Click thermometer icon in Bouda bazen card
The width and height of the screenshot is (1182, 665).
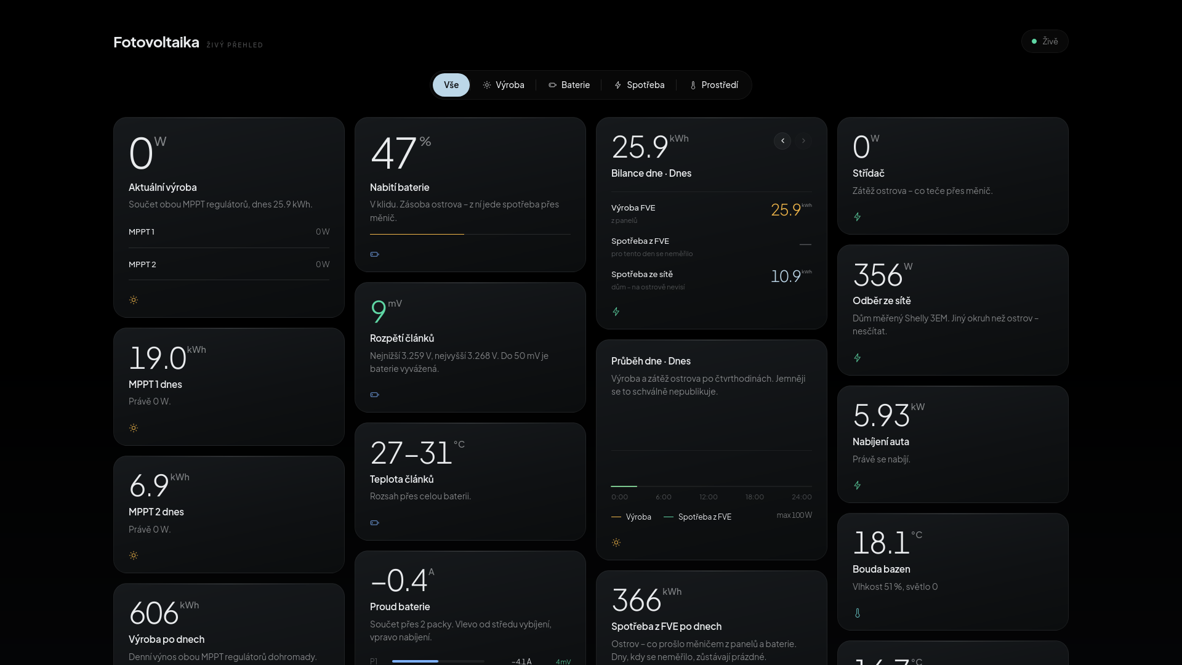pos(858,613)
